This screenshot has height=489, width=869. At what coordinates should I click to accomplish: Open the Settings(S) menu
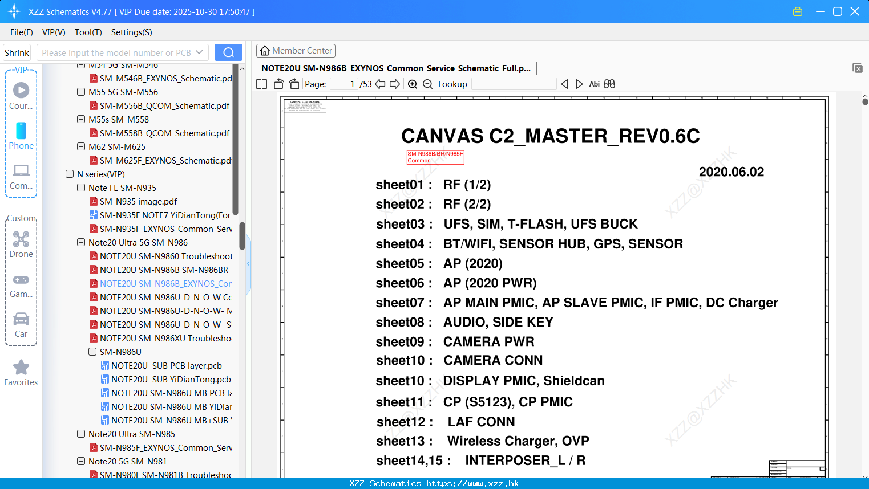(x=132, y=32)
